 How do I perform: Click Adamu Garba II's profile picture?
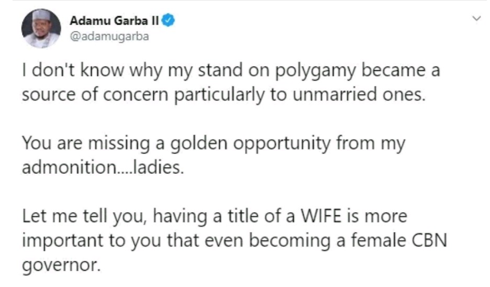click(x=41, y=29)
